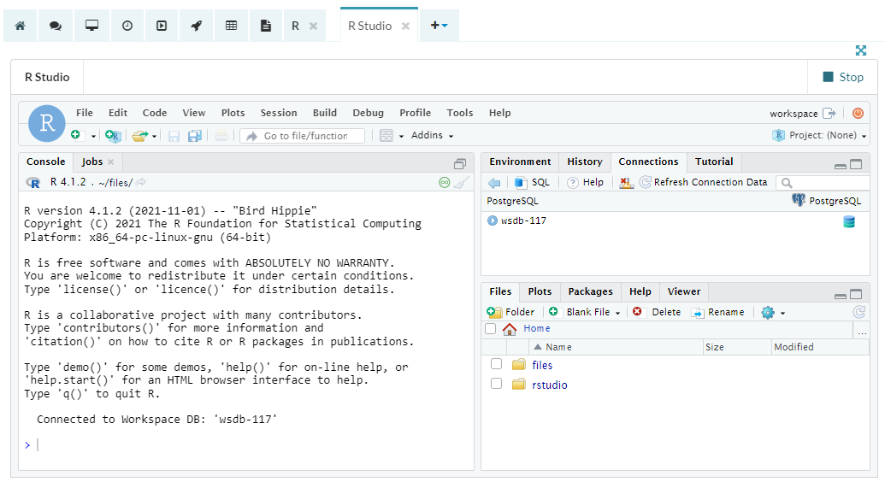
Task: Expand the wsdb-117 database entry
Action: pos(493,220)
